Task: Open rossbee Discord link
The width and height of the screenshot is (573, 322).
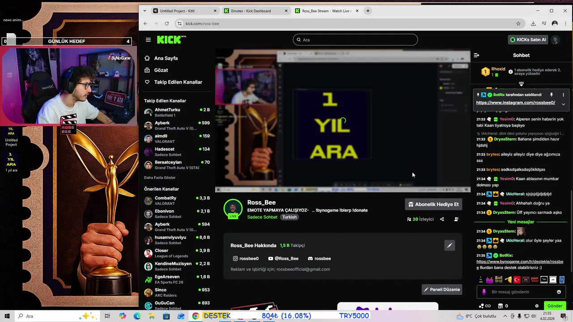Action: point(319,258)
